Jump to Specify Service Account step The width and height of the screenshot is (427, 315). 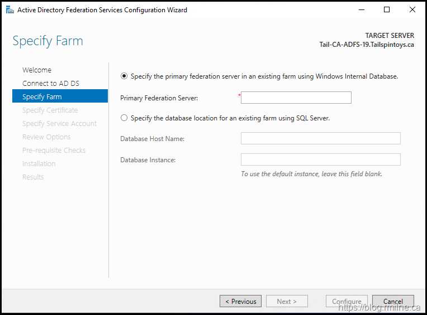(59, 124)
